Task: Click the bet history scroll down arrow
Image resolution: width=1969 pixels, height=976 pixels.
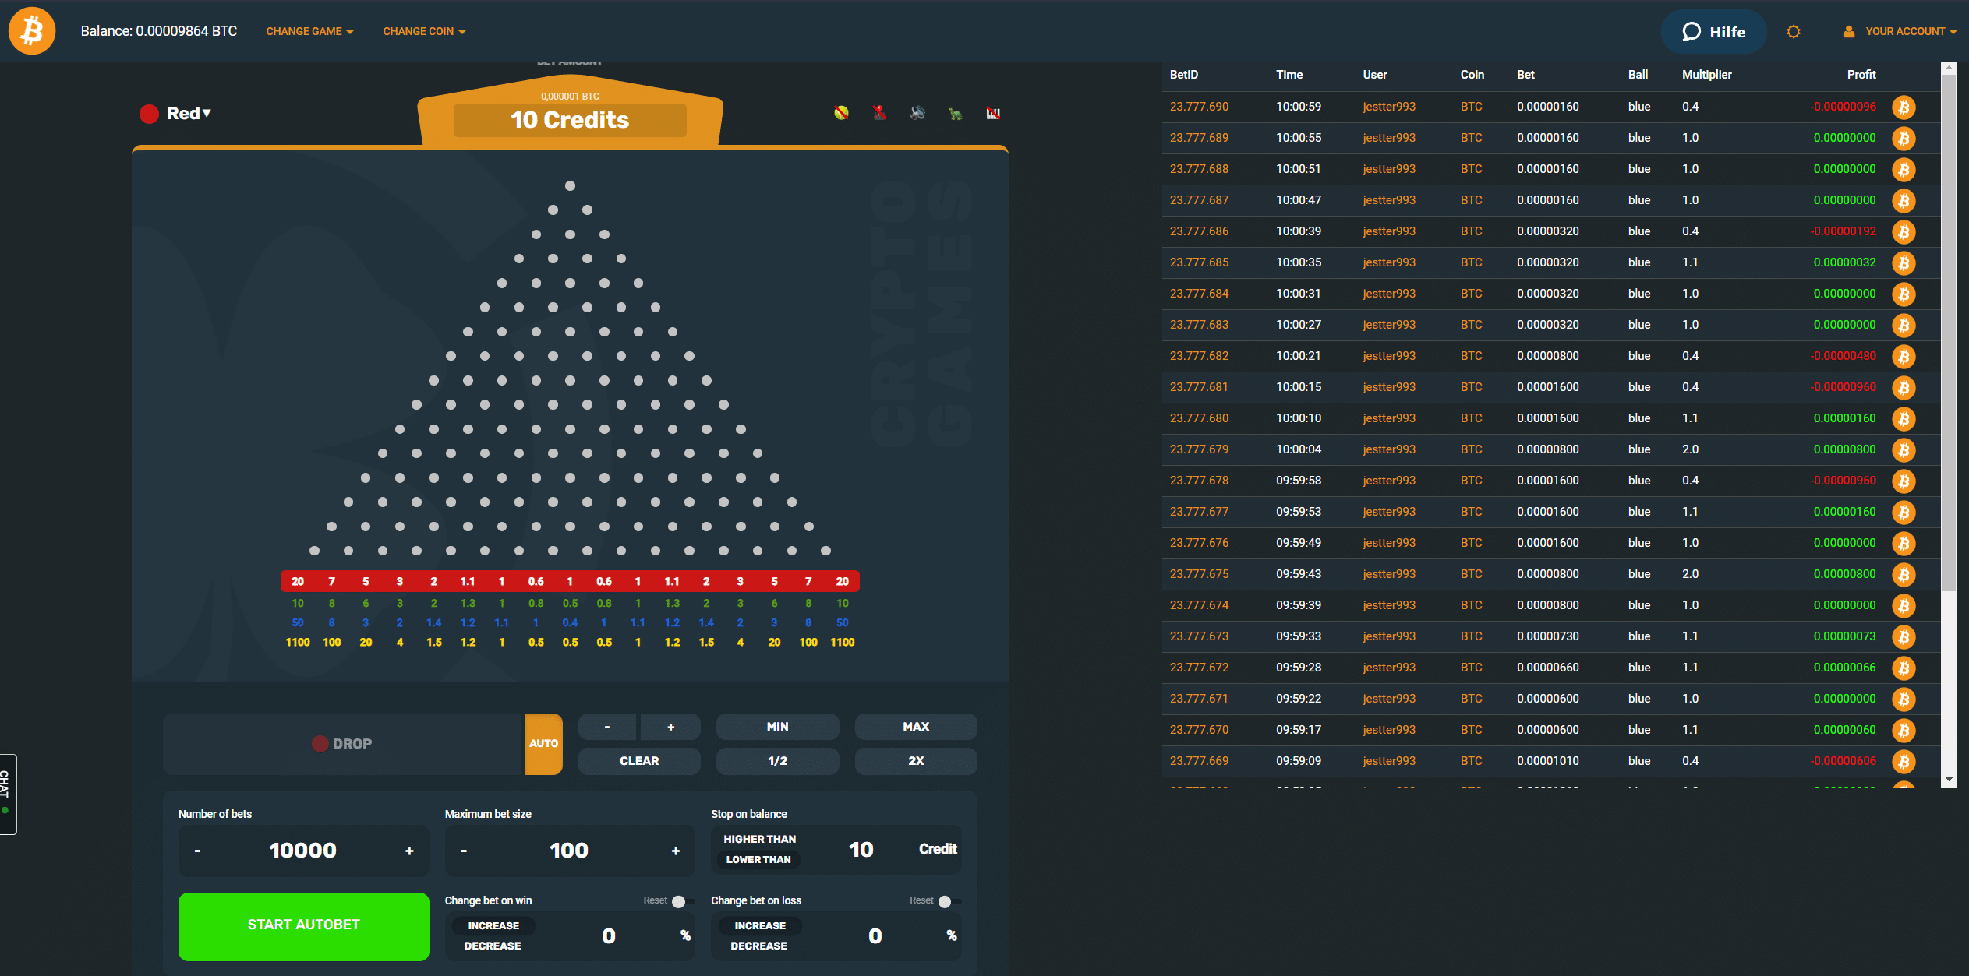Action: pyautogui.click(x=1949, y=780)
